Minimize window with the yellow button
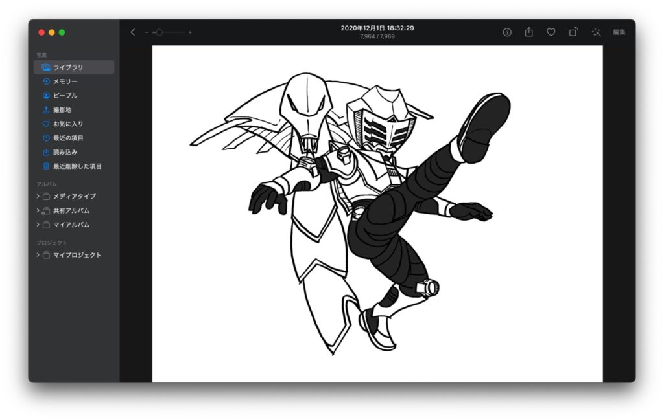 click(52, 32)
